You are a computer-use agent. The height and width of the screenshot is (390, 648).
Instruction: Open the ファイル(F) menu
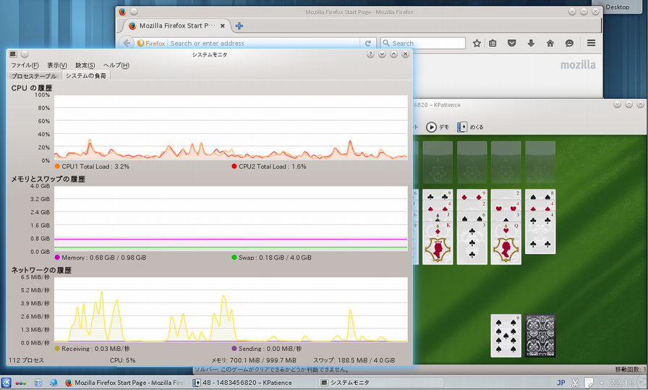point(25,65)
